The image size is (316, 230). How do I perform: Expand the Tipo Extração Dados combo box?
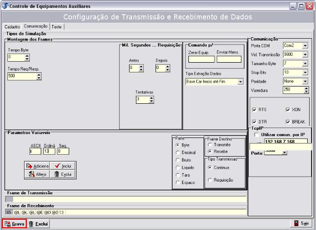click(240, 82)
